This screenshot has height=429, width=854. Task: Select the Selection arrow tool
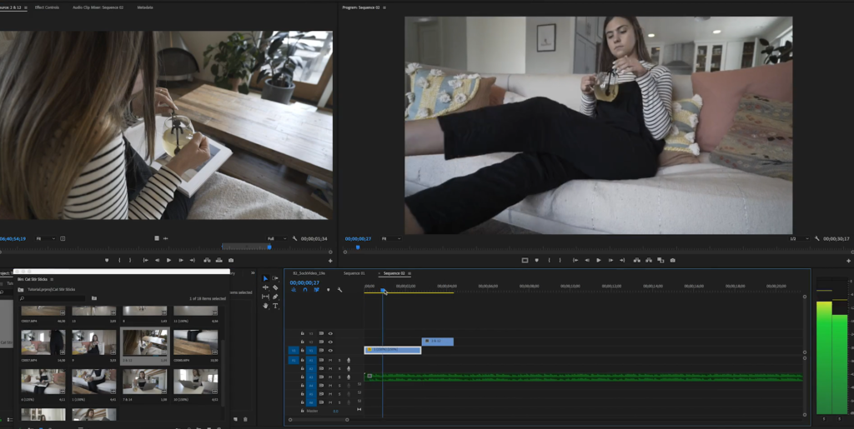click(265, 278)
